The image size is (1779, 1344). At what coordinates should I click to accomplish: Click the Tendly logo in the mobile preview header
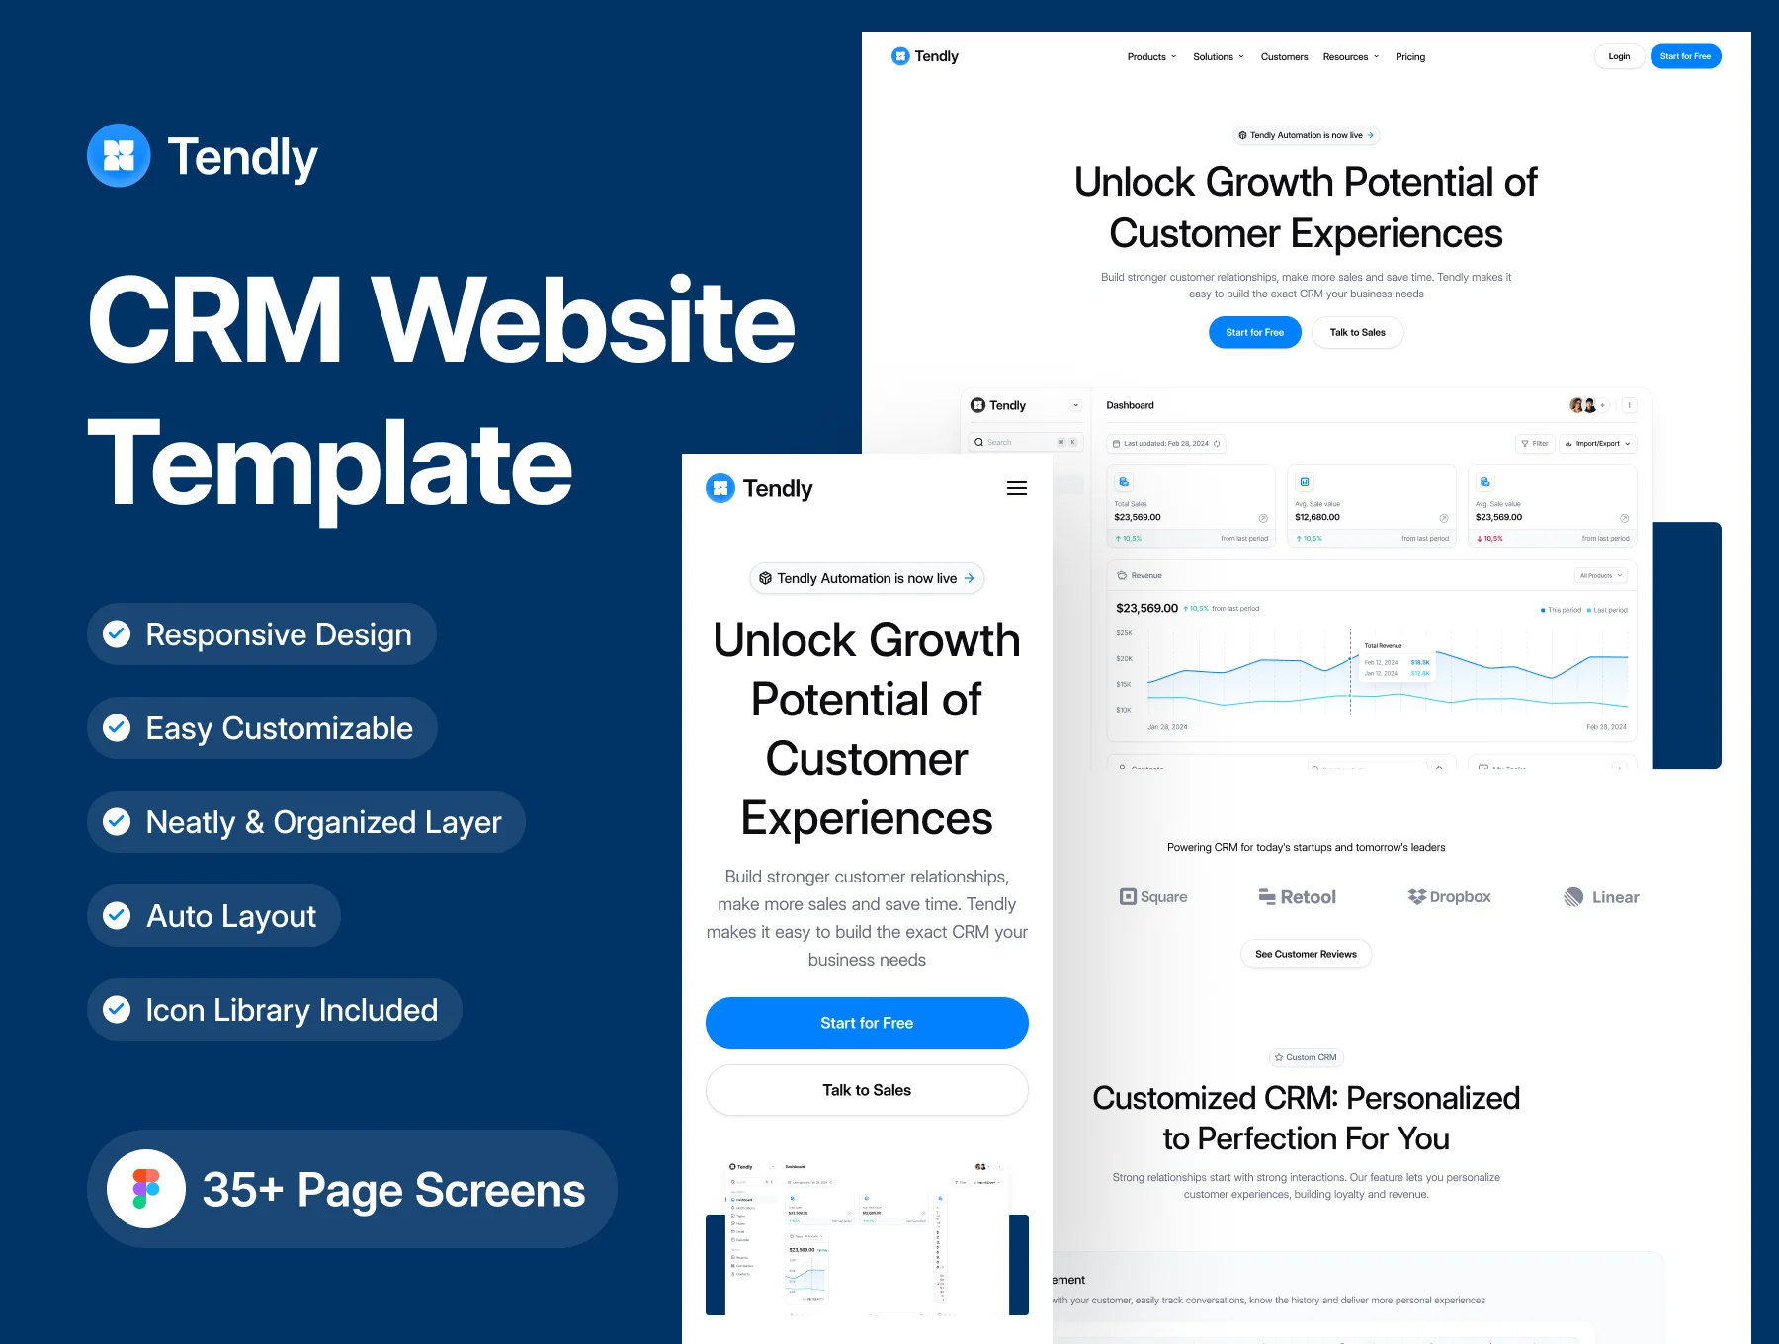(x=759, y=488)
